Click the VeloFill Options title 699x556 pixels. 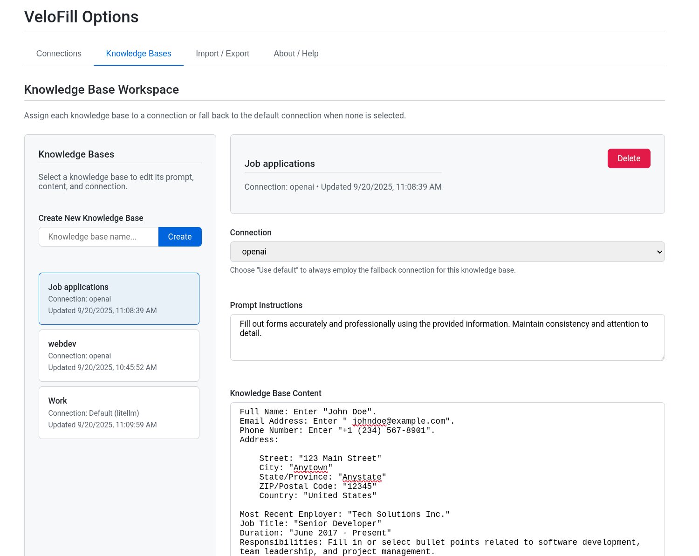click(81, 17)
